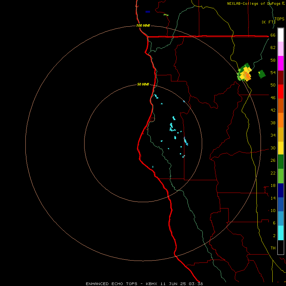Click the isolated dark green echo near the legend
Viewport: 286px width, 286px height.
(x=262, y=74)
